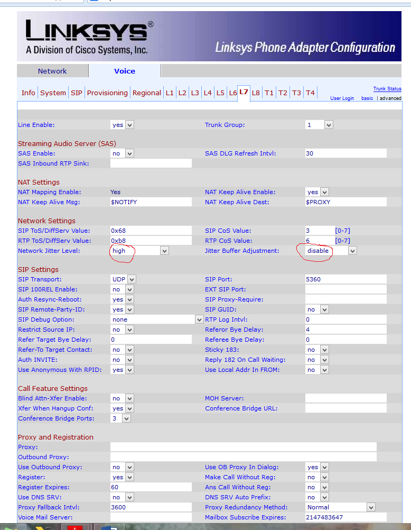This screenshot has width=411, height=530.
Task: Click the Referor Bye Delay field
Action: (x=346, y=330)
